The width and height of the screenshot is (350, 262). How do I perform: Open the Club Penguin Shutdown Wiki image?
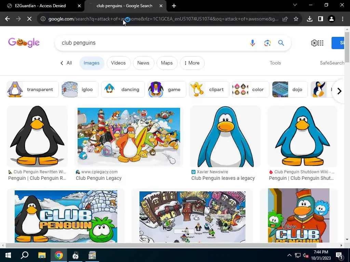tap(302, 136)
